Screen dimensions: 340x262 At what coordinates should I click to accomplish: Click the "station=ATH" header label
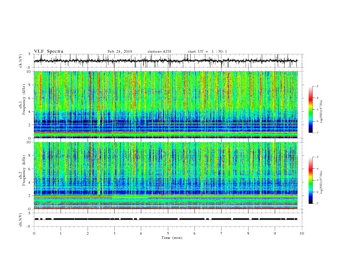(x=159, y=51)
